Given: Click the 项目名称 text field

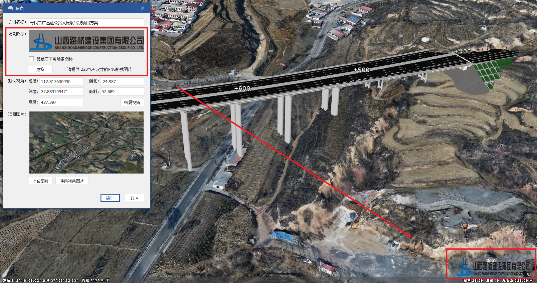Looking at the screenshot, I should coord(86,22).
